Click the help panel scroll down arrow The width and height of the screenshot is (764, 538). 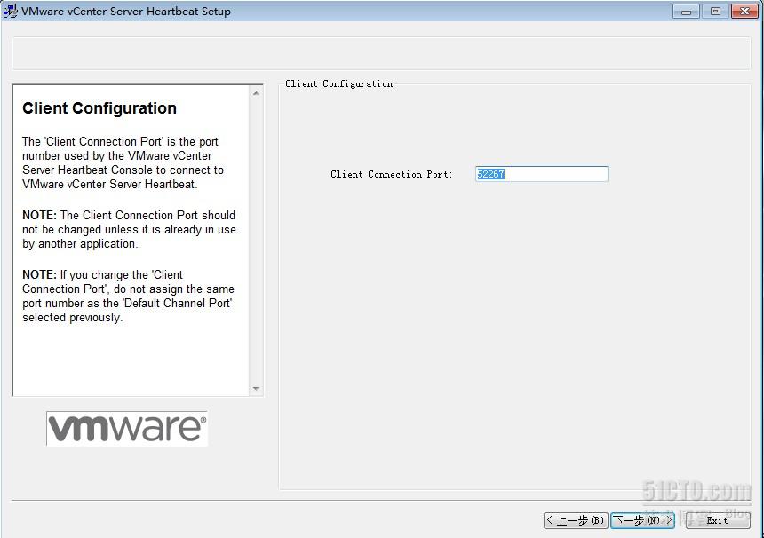click(256, 389)
